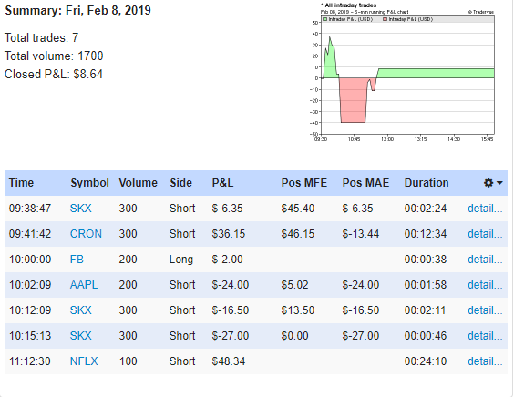The height and width of the screenshot is (397, 514).
Task: Sort table by Symbol column header
Action: tap(89, 183)
